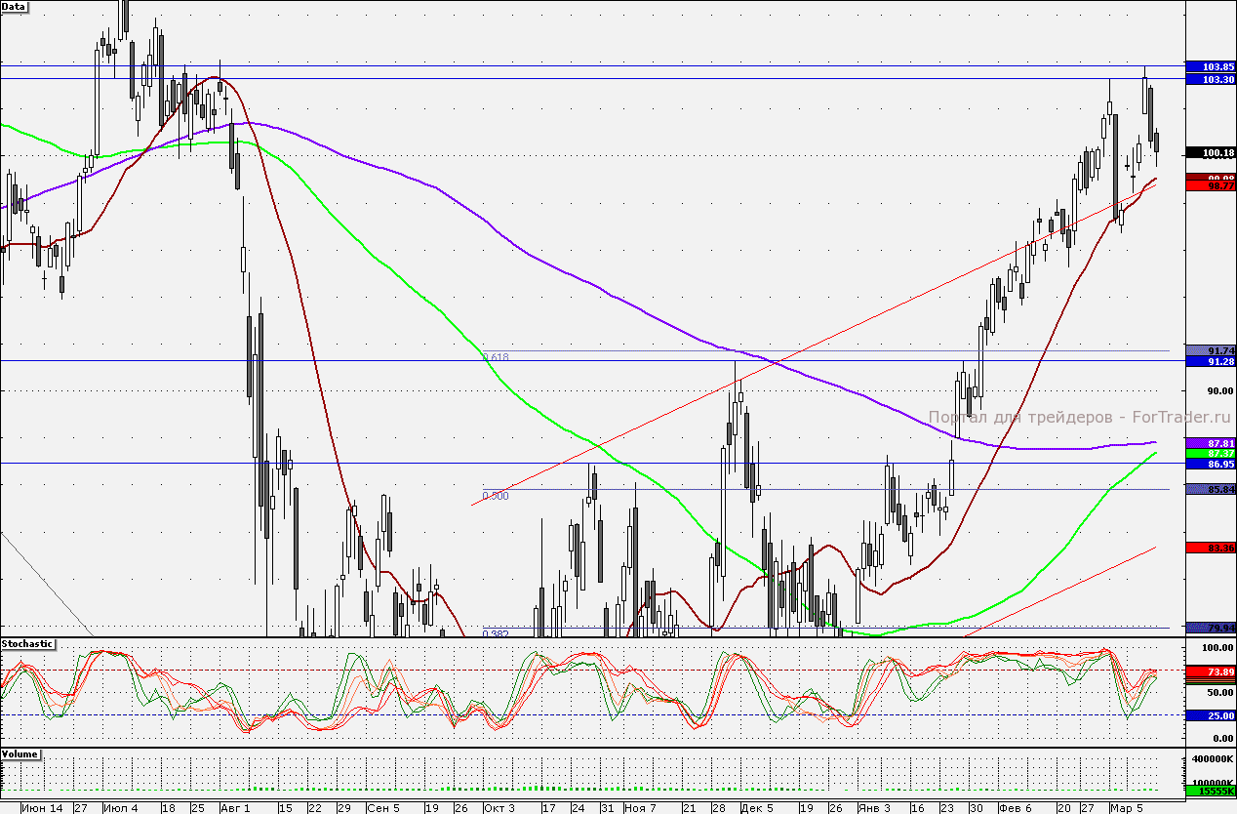Image resolution: width=1237 pixels, height=814 pixels.
Task: Select the purple 87.81 moving average tag
Action: 1209,443
